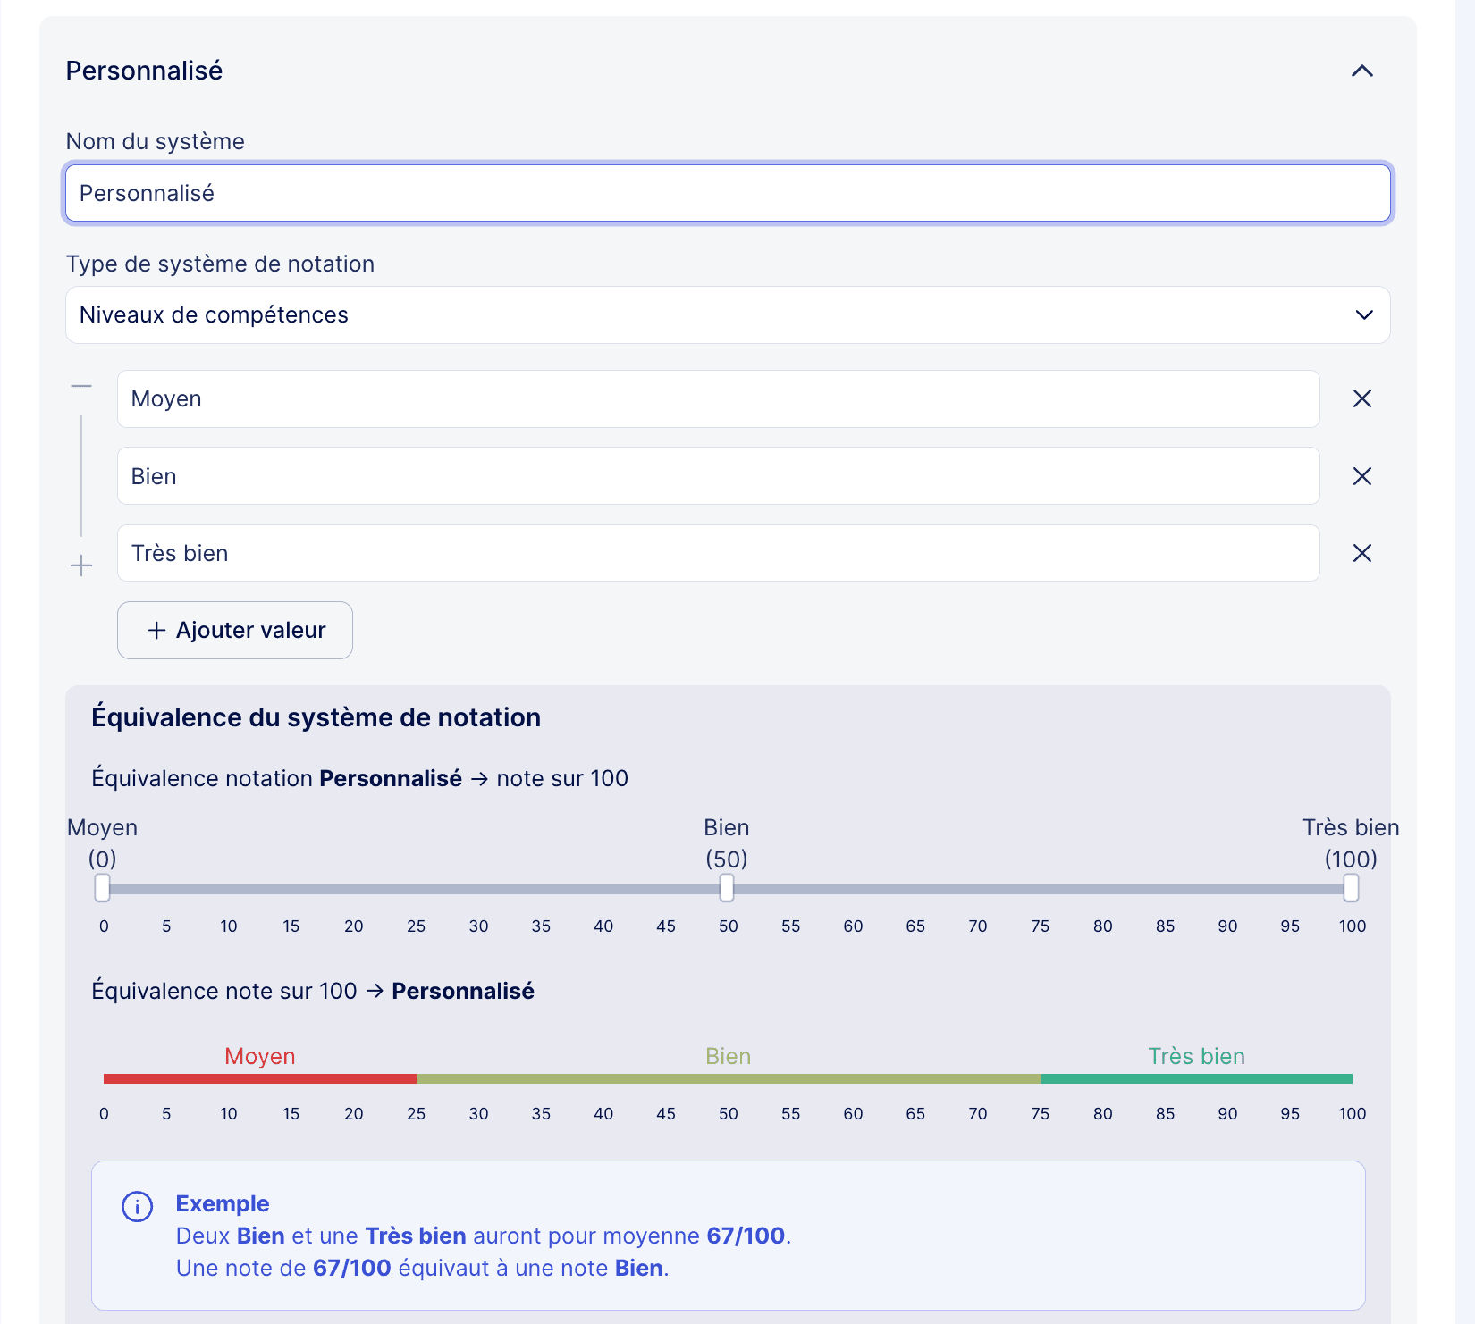
Task: Click the Moyen slider handle at 0
Action: pyautogui.click(x=103, y=888)
